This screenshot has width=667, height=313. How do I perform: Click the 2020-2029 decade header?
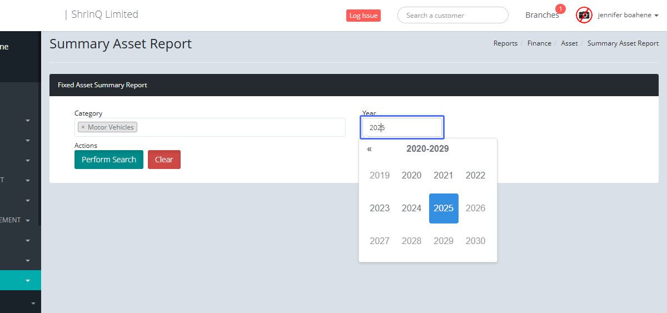coord(427,149)
